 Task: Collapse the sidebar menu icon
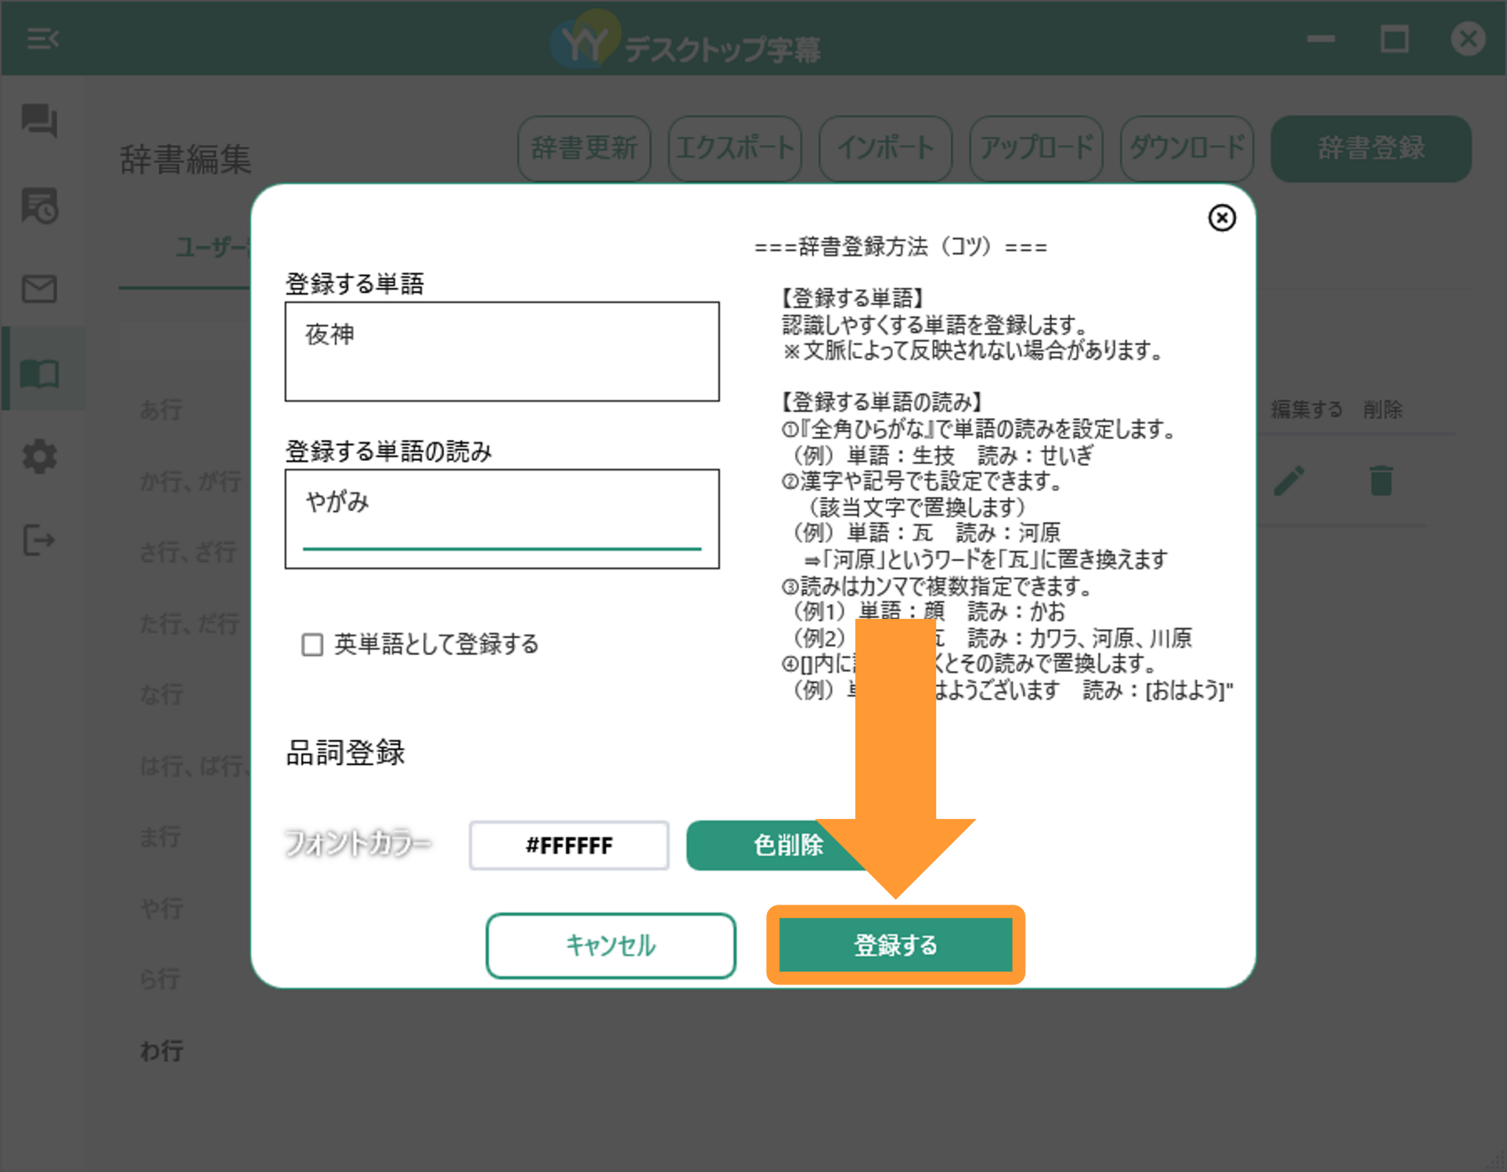43,39
